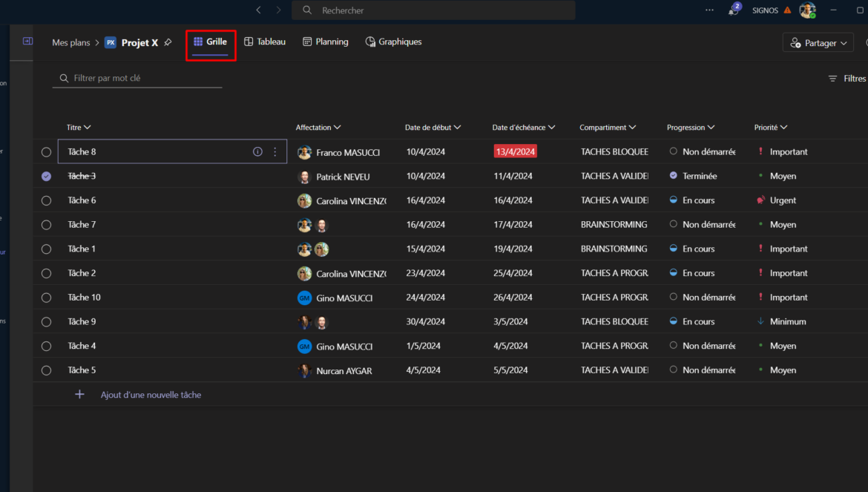868x492 pixels.
Task: Open the Partager dropdown
Action: pos(819,43)
